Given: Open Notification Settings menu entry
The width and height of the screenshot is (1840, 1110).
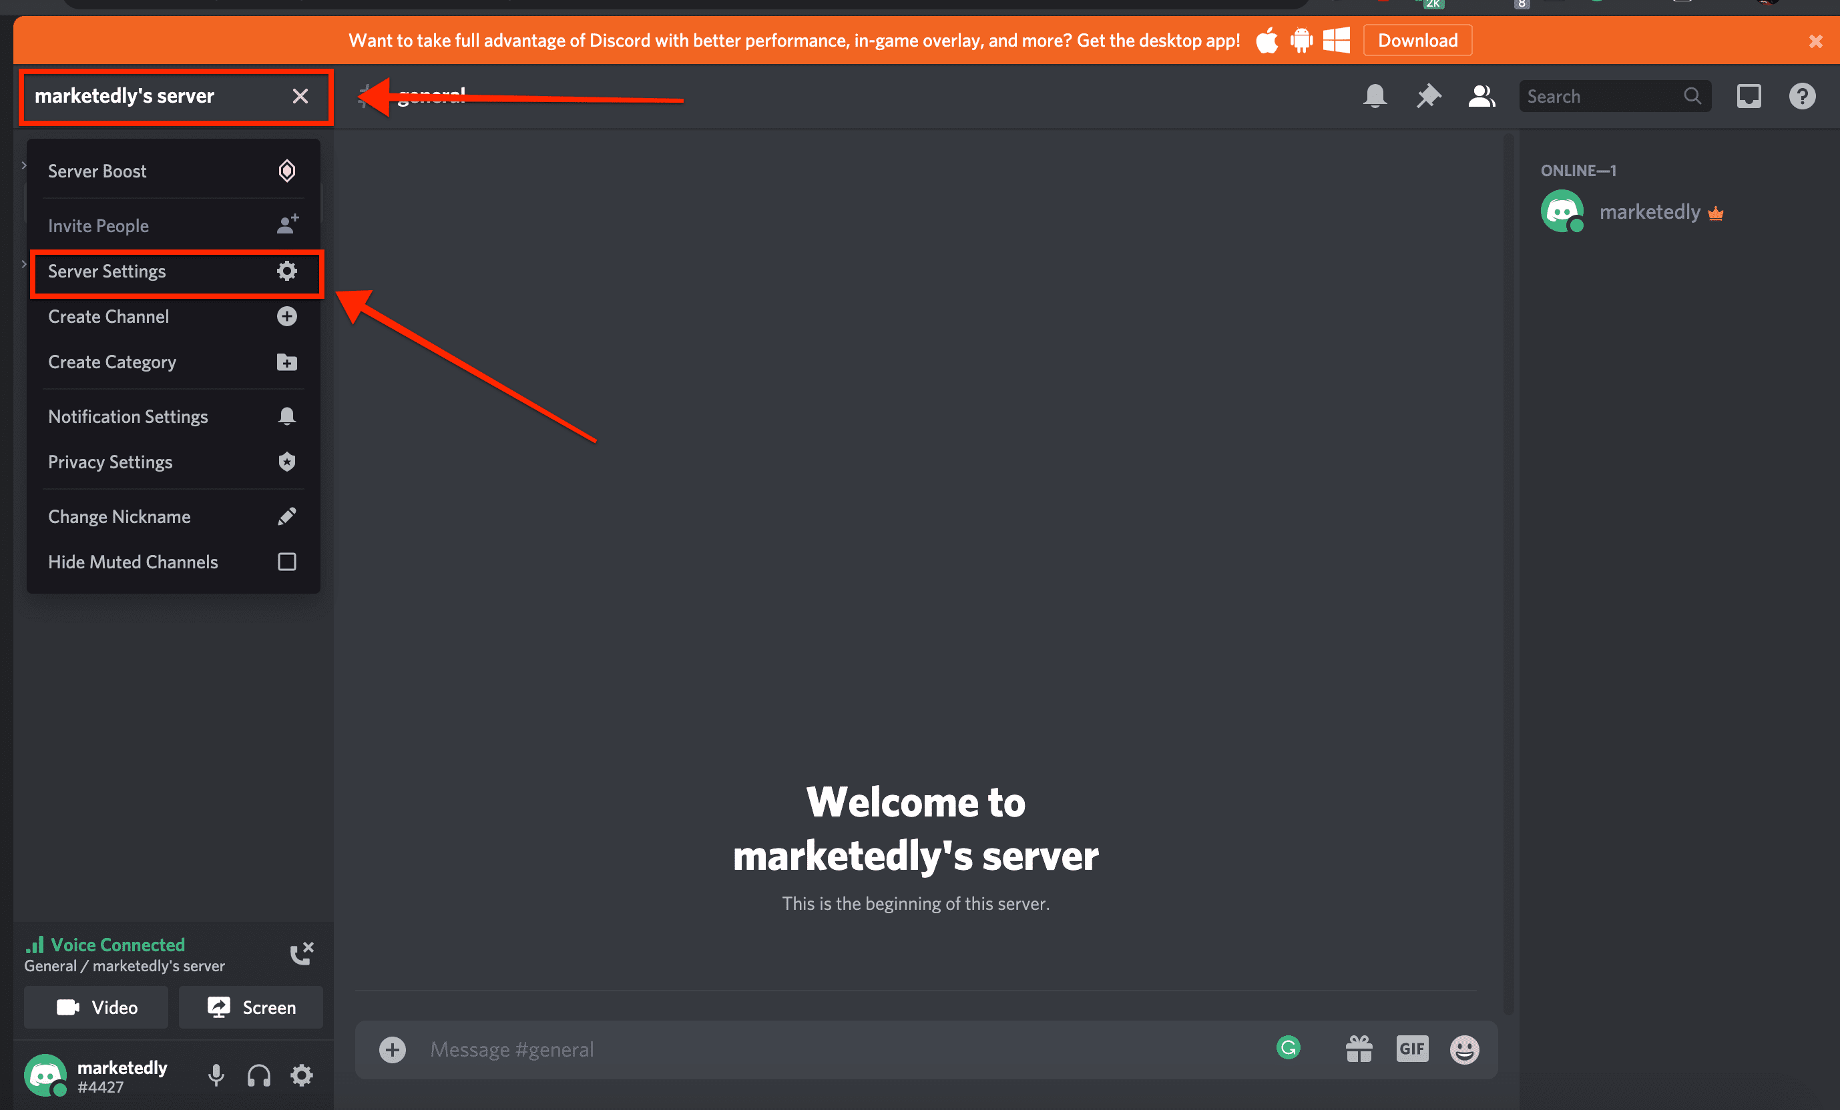Looking at the screenshot, I should (x=173, y=416).
